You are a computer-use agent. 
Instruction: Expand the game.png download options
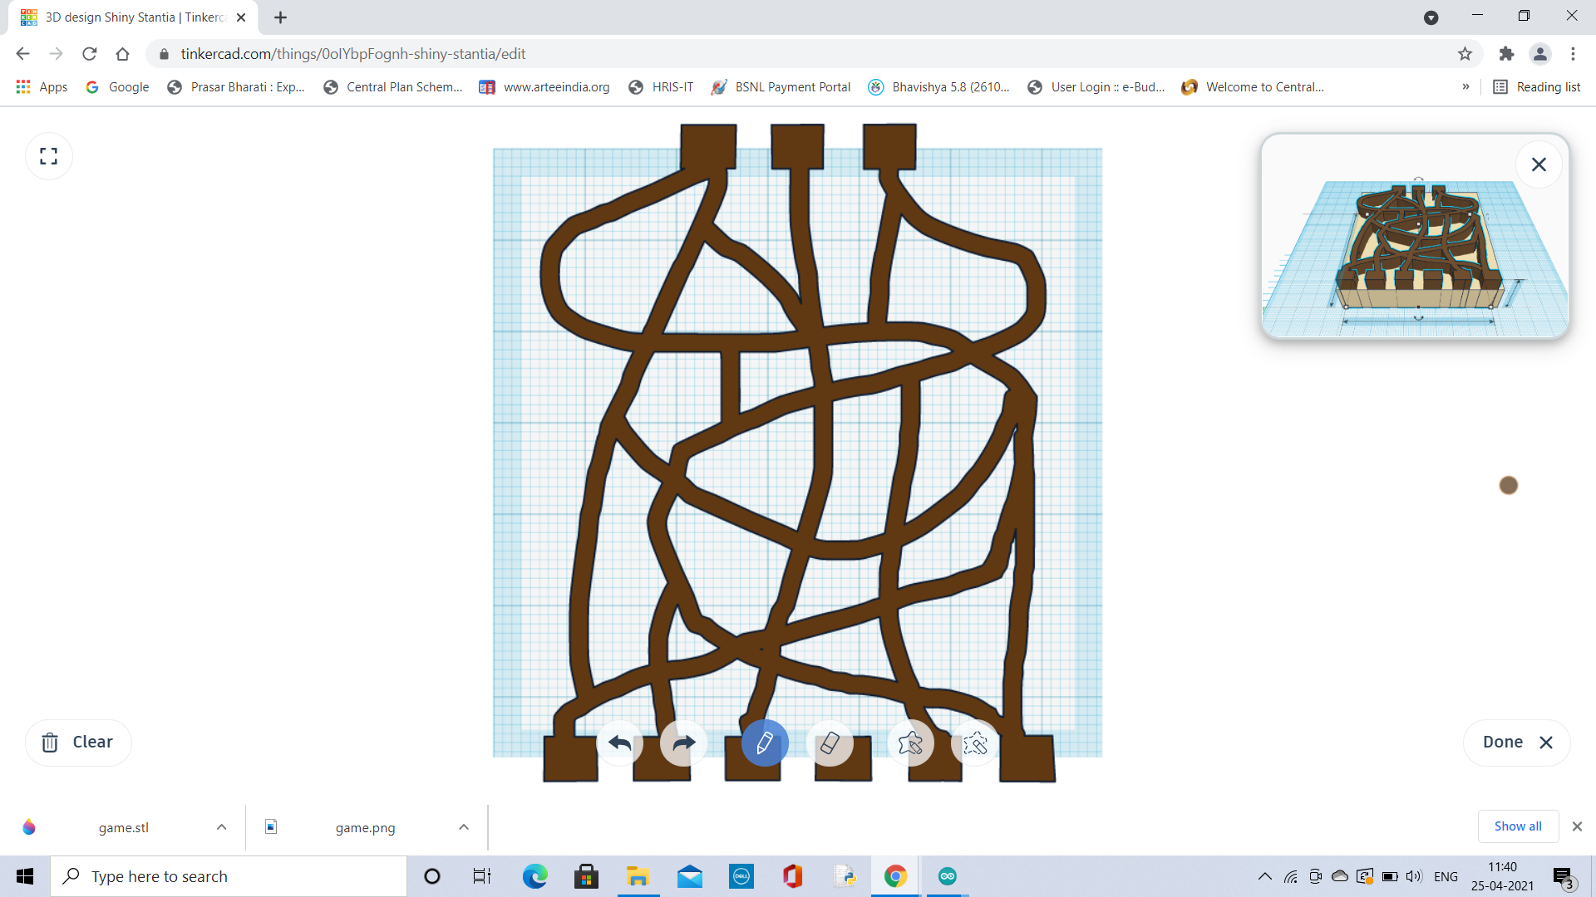point(463,827)
